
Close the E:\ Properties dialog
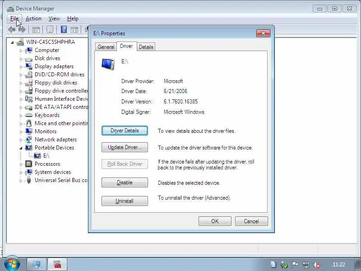[x=263, y=33]
